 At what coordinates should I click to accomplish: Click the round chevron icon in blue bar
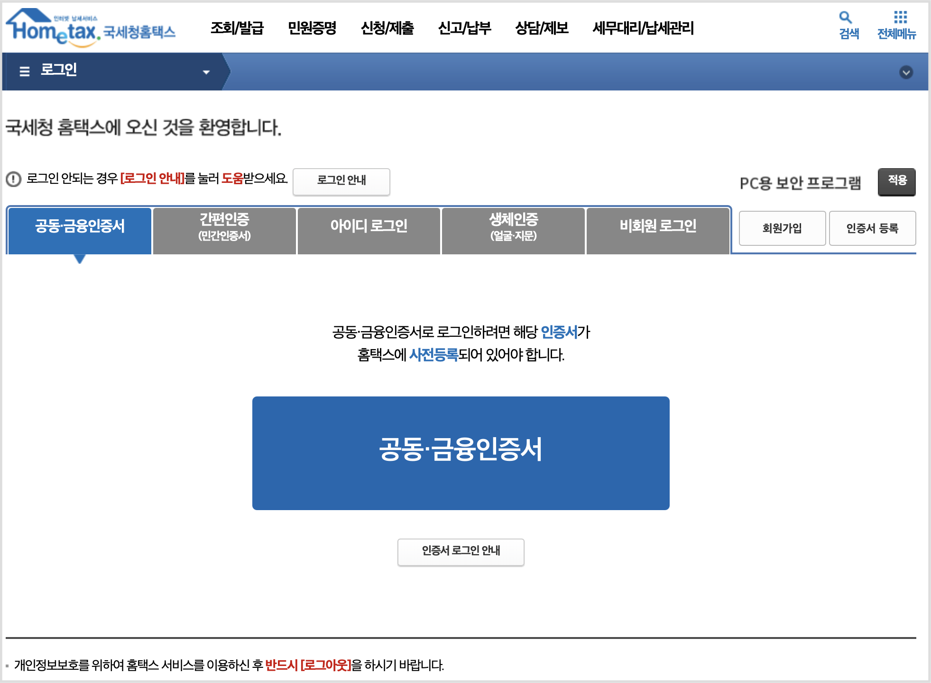coord(906,72)
